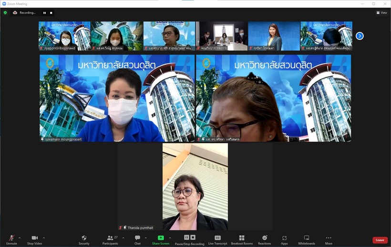Open the View layout menu
Viewport: 391px width, 247px height.
coord(381,13)
